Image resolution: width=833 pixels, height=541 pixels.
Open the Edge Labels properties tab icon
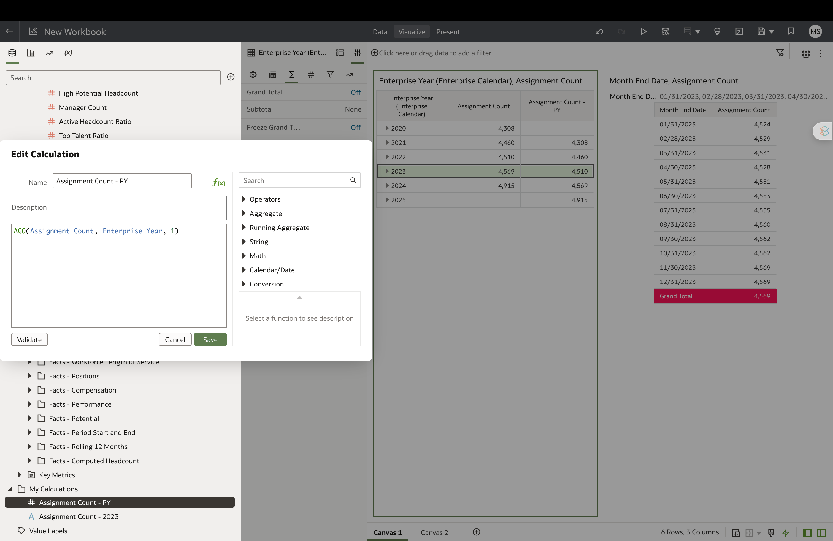click(x=272, y=75)
